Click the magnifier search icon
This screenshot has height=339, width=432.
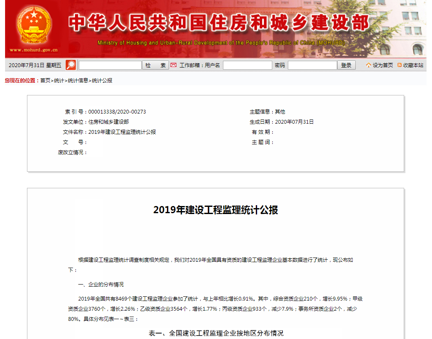pyautogui.click(x=71, y=65)
